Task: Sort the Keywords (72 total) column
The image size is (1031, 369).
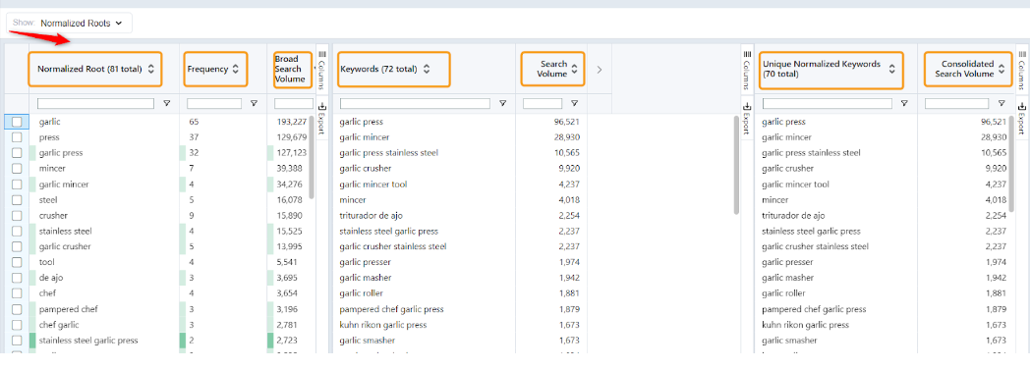Action: click(x=427, y=69)
